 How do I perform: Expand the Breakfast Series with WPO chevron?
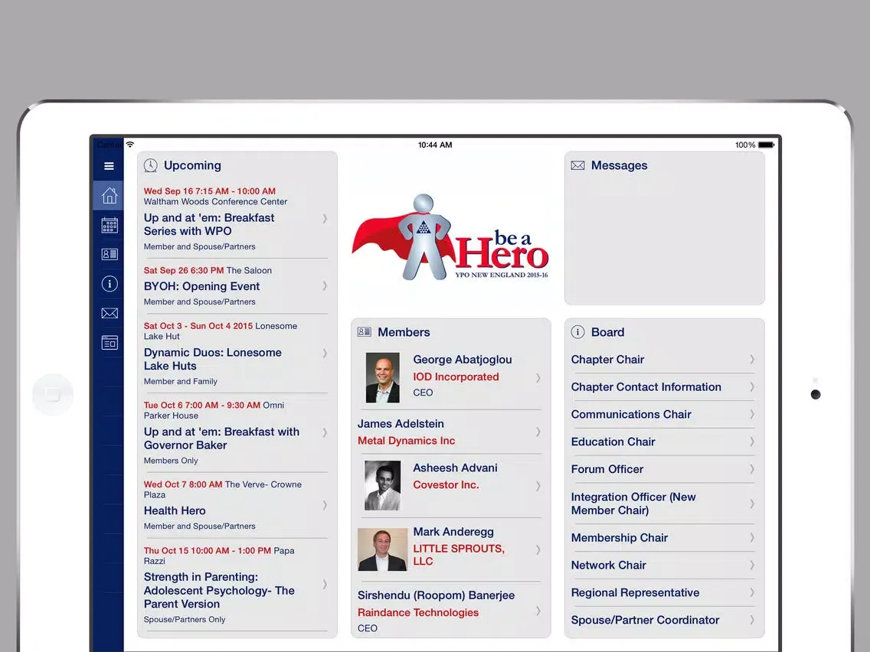pos(325,218)
